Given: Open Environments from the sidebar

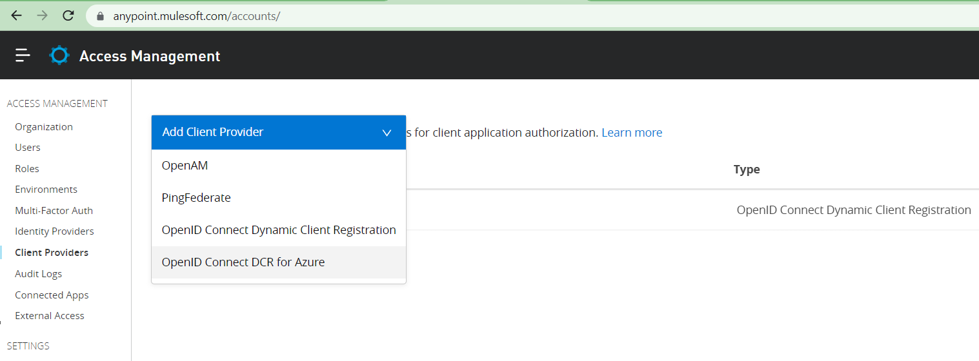Looking at the screenshot, I should click(46, 190).
